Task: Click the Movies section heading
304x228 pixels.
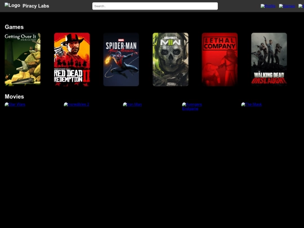Action: [x=14, y=97]
